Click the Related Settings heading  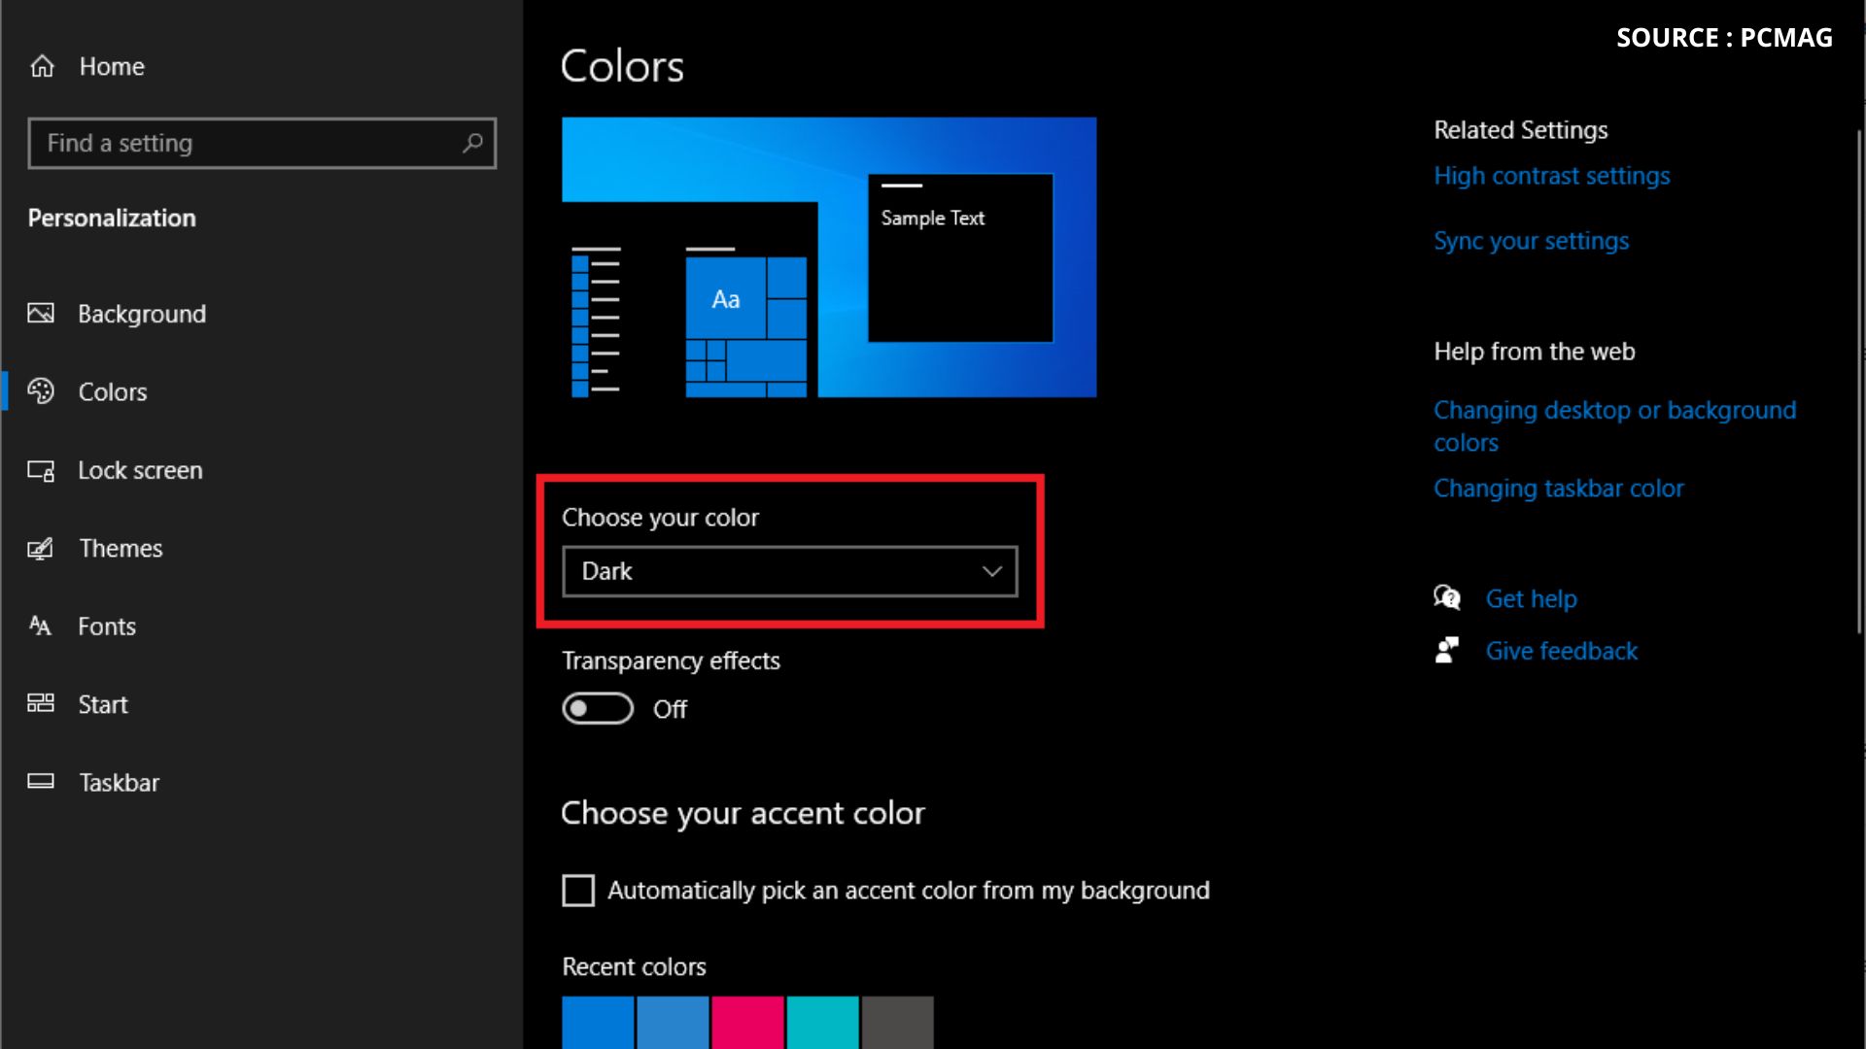tap(1520, 130)
